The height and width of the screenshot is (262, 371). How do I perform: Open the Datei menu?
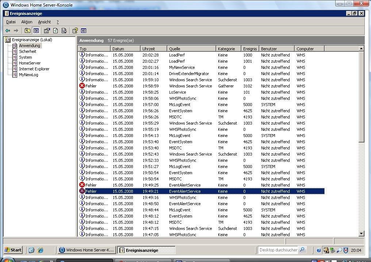point(11,22)
